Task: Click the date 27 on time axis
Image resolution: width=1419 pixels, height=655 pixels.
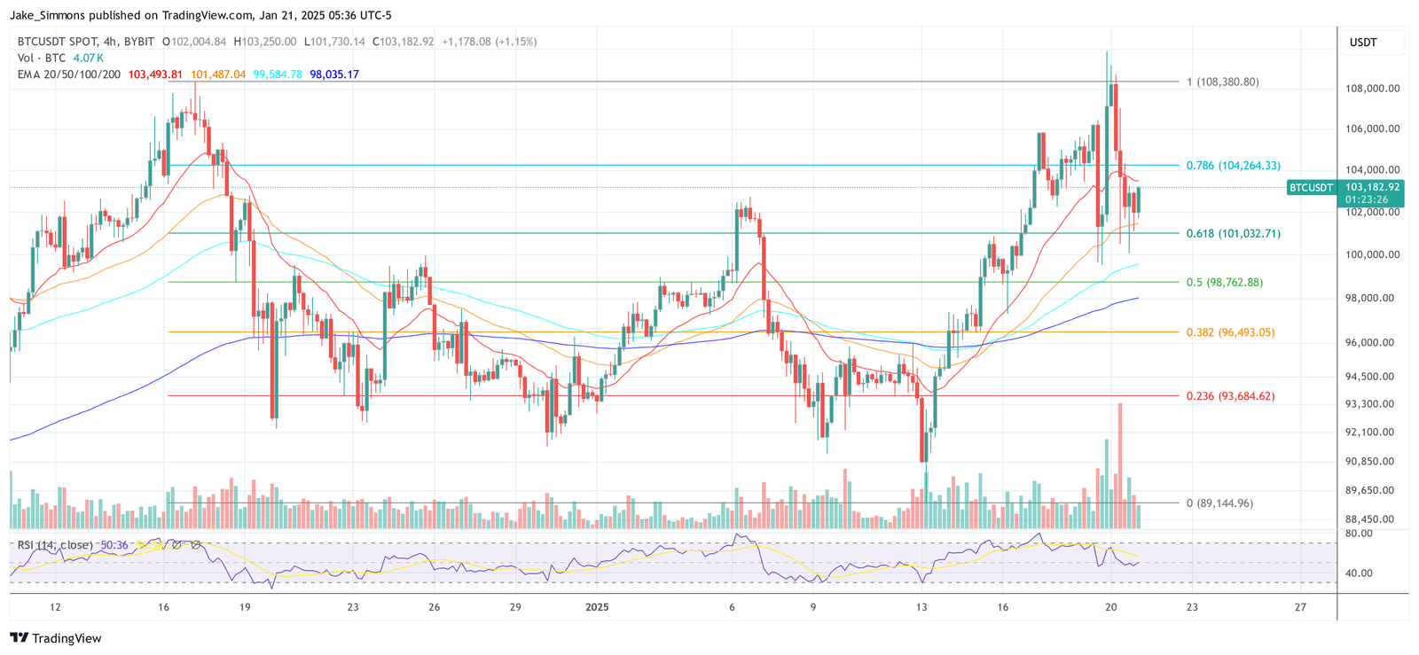Action: point(1300,607)
